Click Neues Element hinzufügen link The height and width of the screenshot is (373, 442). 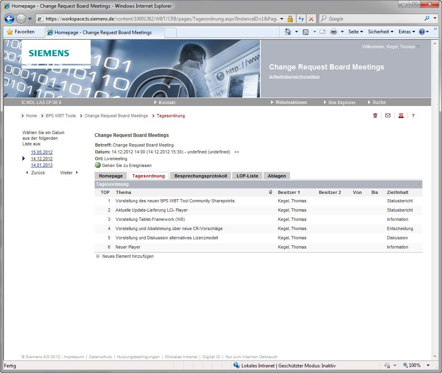128,256
